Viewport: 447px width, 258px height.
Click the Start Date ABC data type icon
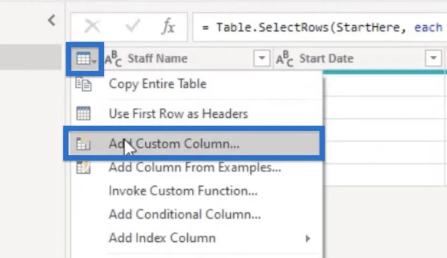pyautogui.click(x=284, y=59)
